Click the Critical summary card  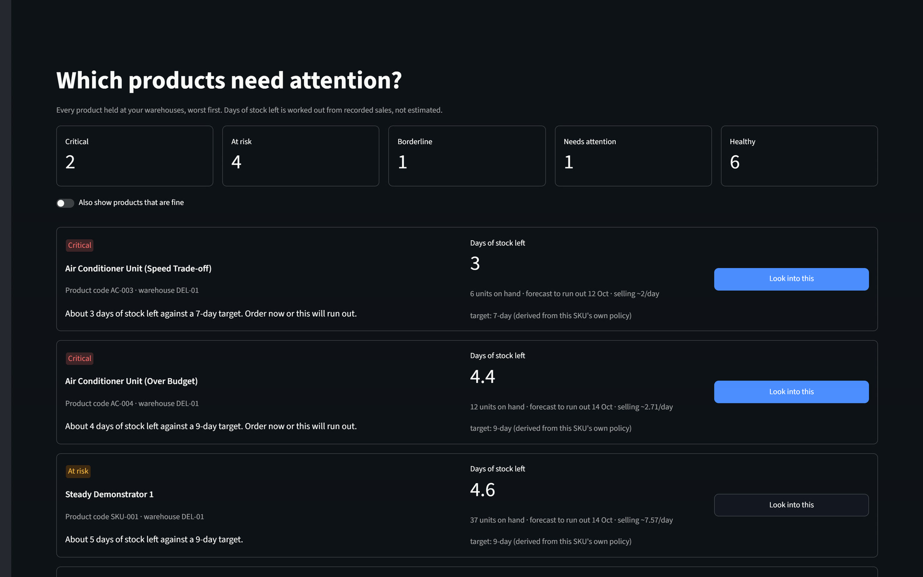135,156
